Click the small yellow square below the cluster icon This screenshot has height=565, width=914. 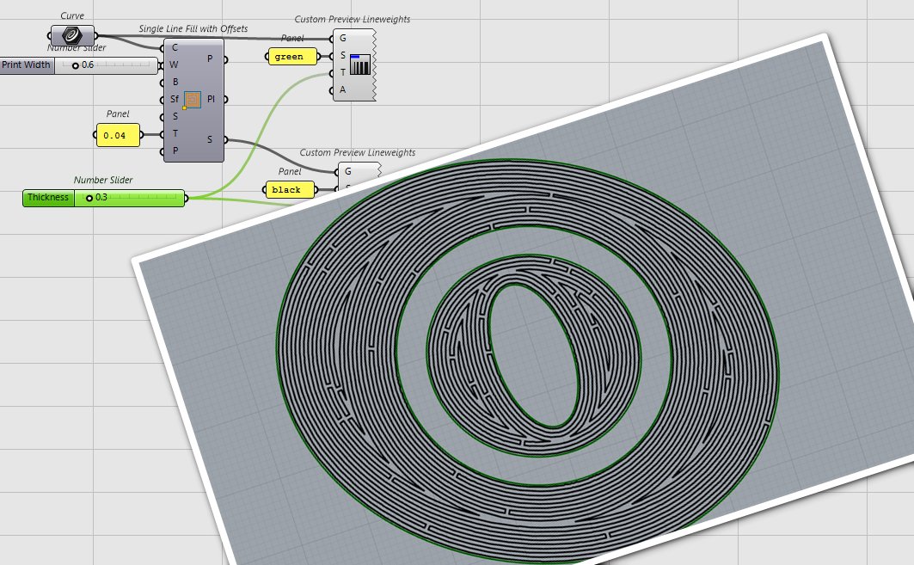coord(184,109)
